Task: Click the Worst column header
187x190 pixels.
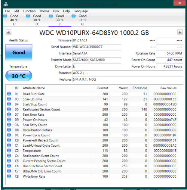Action: (119, 88)
